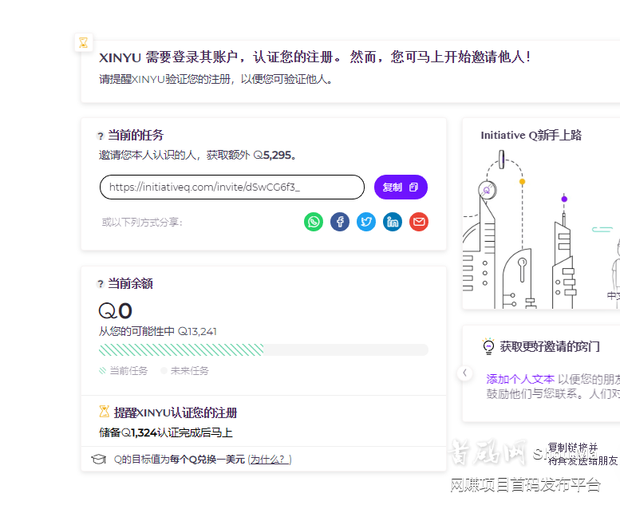The width and height of the screenshot is (620, 513).
Task: Open help icon beside 当前余额
Action: [101, 284]
